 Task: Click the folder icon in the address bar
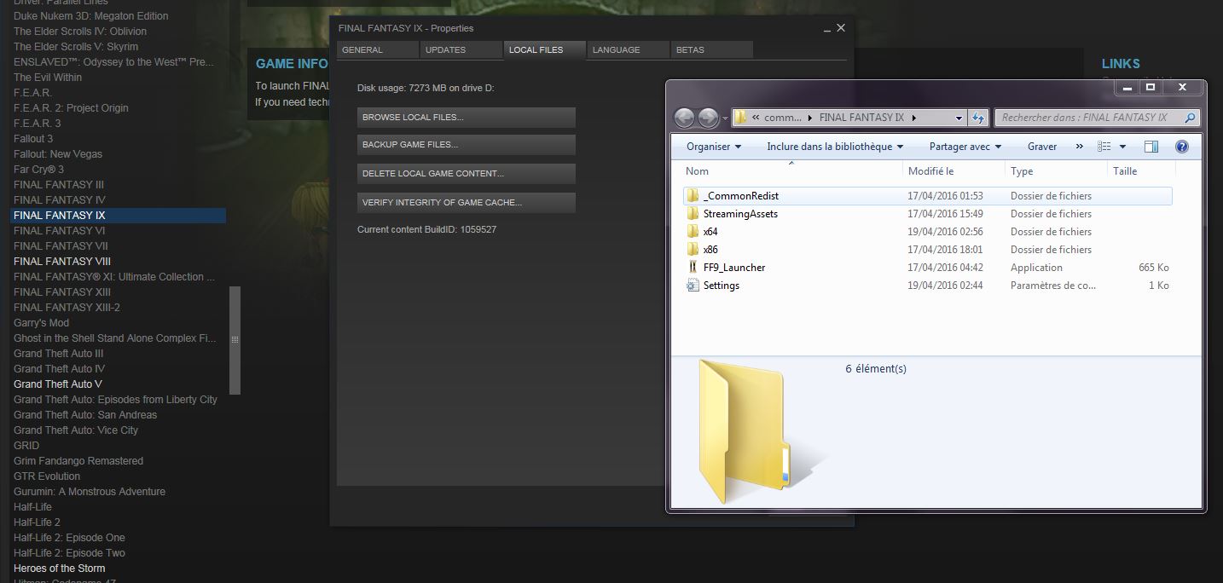tap(741, 118)
